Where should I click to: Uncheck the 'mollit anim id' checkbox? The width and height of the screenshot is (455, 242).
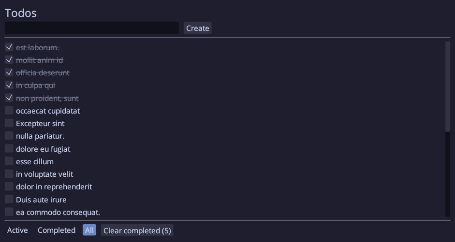click(9, 60)
